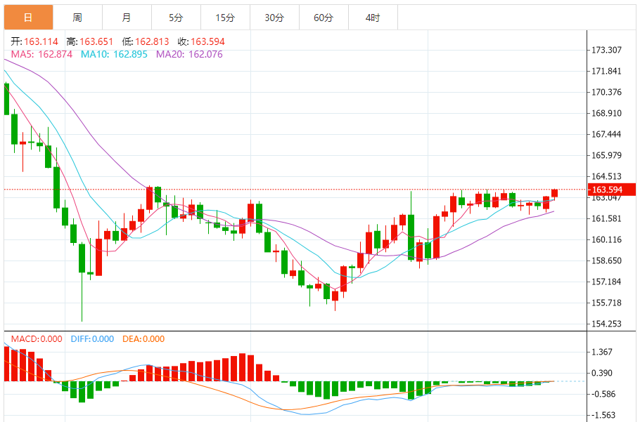Image resolution: width=640 pixels, height=422 pixels.
Task: Click the 157.184 price axis label
Action: click(606, 282)
